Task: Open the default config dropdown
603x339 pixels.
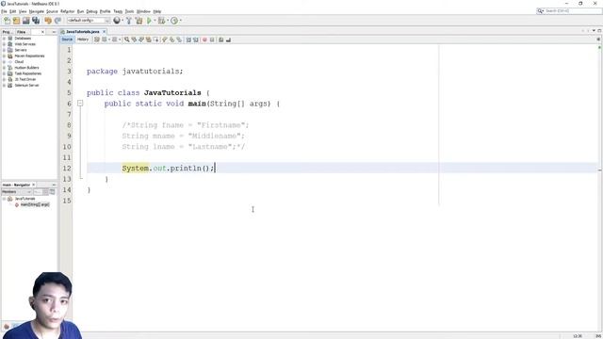Action: pyautogui.click(x=89, y=21)
